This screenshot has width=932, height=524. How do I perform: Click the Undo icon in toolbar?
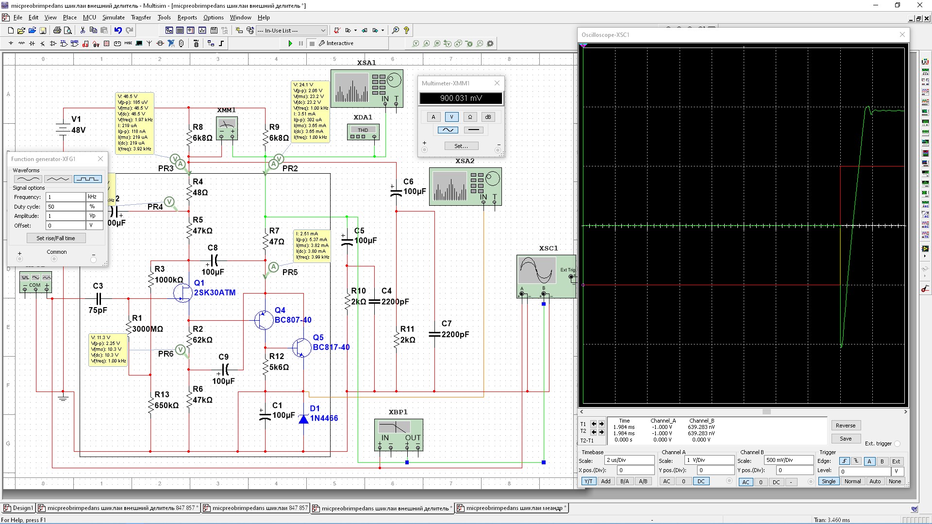[118, 30]
